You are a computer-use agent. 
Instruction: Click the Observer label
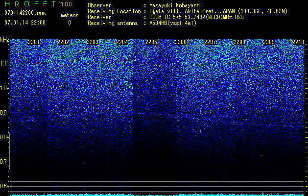point(99,5)
